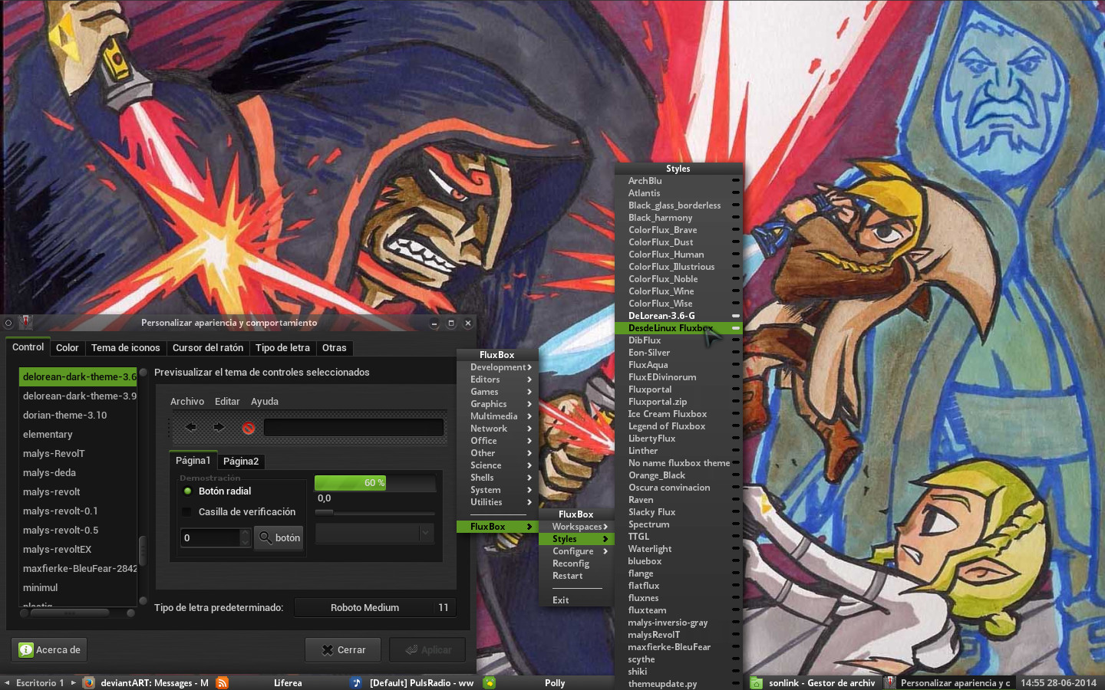Switch to the Cursor del ratón tab

208,348
